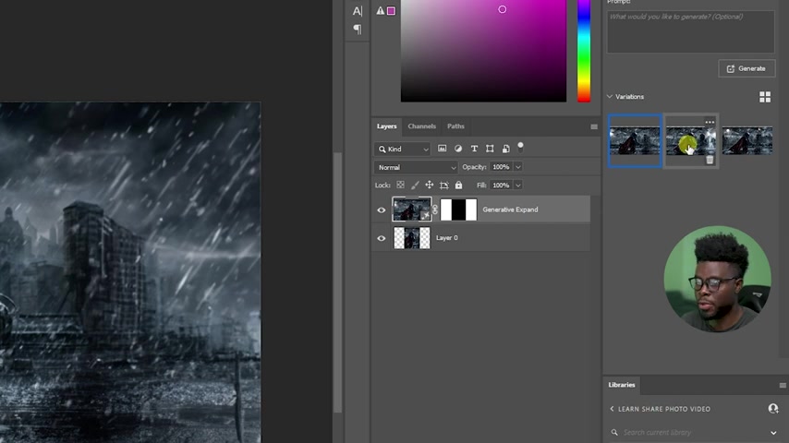
Task: Click the generative prompt text box
Action: click(690, 31)
